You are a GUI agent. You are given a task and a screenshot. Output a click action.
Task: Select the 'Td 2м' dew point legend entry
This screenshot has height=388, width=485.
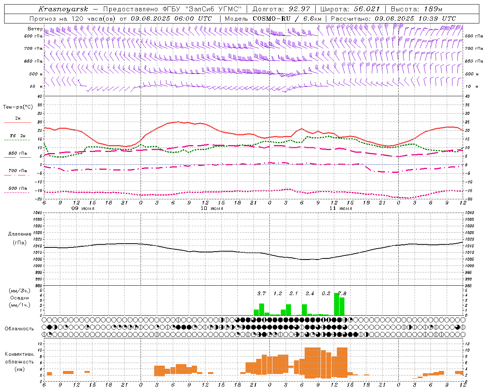18,136
